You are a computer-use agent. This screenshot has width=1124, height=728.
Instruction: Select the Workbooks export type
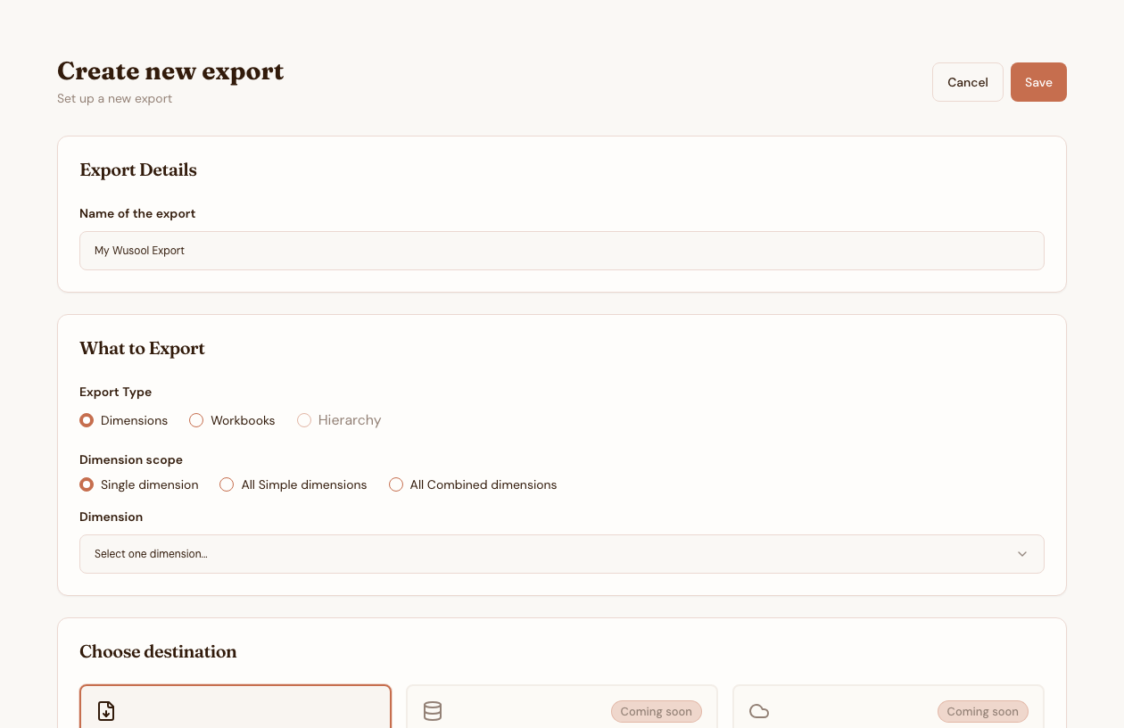click(x=196, y=420)
